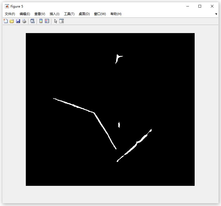Screen dimensions: 221x206
Task: Save the figure using the floppy disk icon
Action: point(18,21)
